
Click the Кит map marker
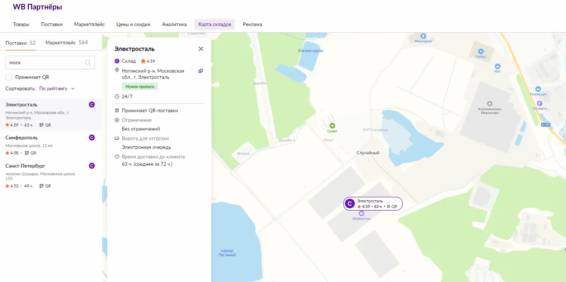point(497,66)
